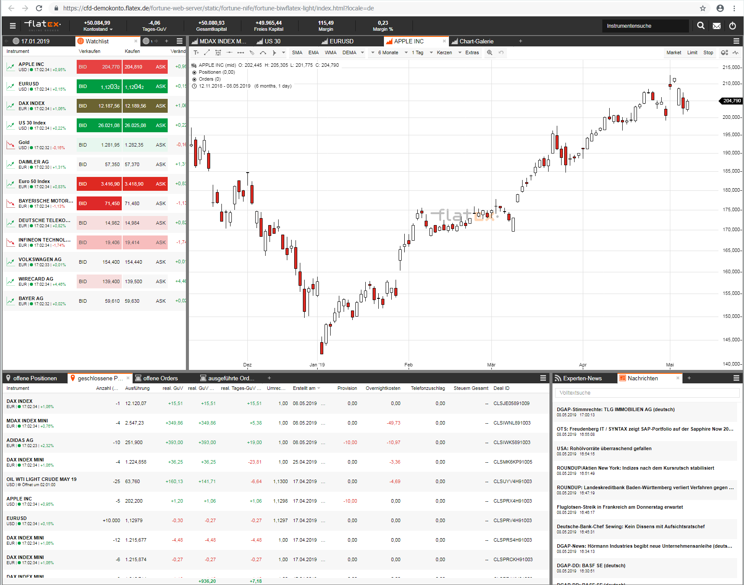Close the APPLE INC chart tab

point(444,41)
